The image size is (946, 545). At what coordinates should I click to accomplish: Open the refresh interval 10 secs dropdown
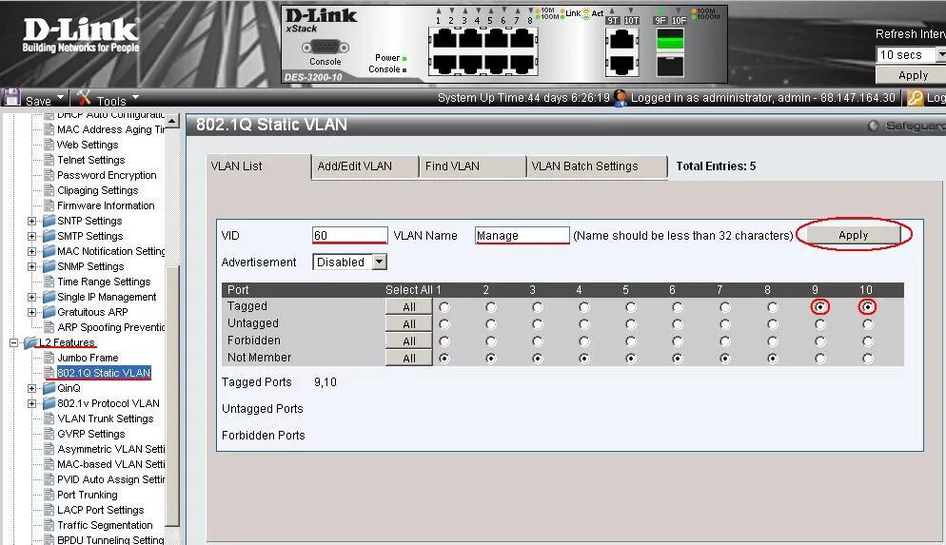911,55
